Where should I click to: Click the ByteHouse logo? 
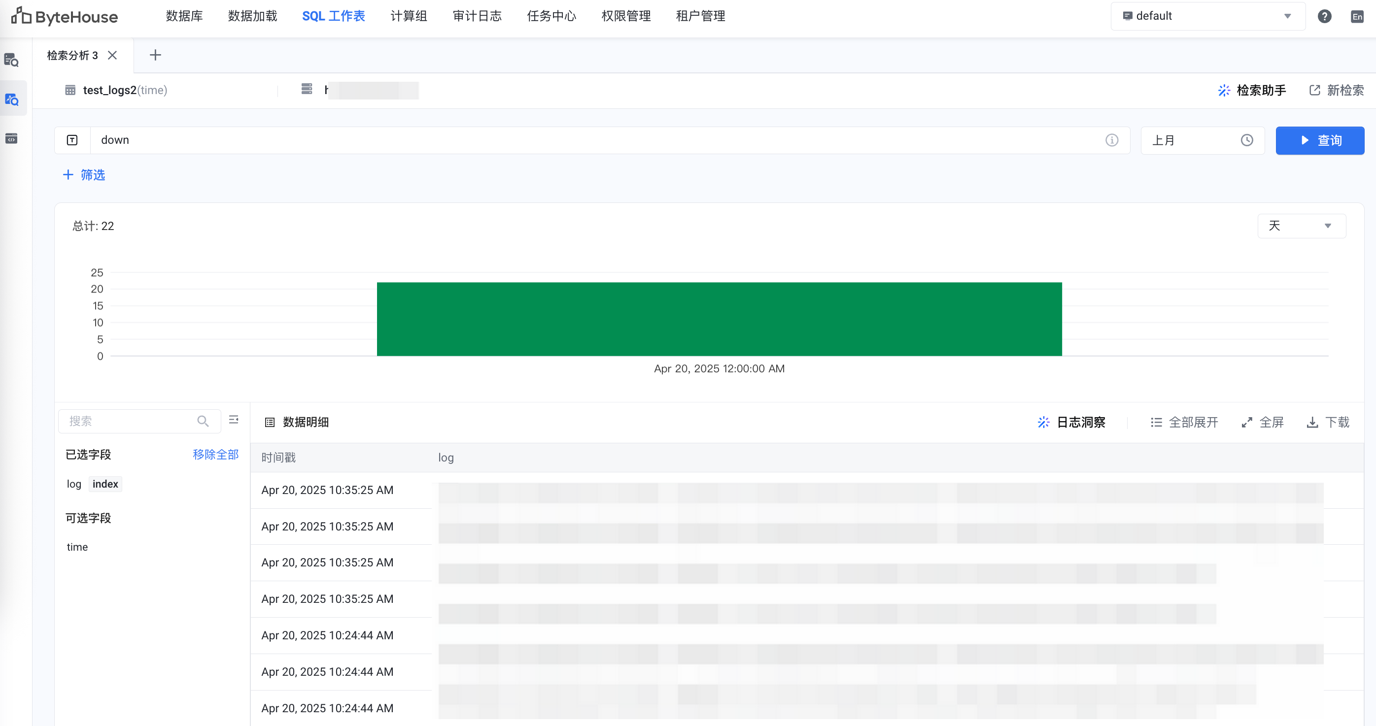(65, 17)
